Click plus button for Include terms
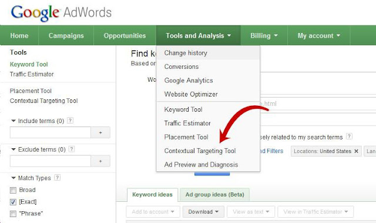376x223 pixels. pyautogui.click(x=100, y=132)
